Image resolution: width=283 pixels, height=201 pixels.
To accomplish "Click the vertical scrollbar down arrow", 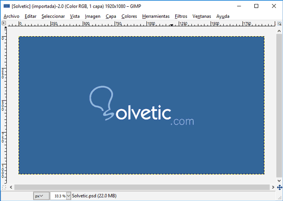I will 279,181.
